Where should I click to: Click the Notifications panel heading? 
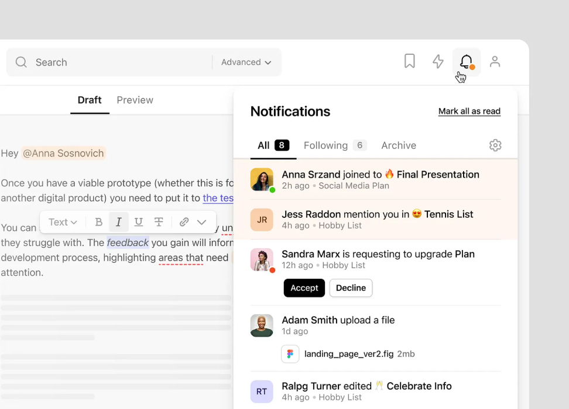pos(290,112)
